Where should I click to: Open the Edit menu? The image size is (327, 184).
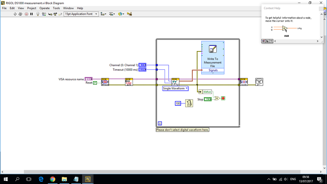[12, 8]
